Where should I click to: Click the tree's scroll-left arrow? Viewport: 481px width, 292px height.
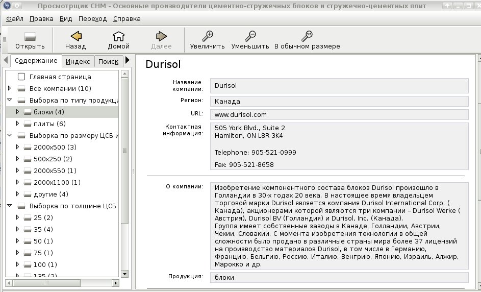(9, 283)
